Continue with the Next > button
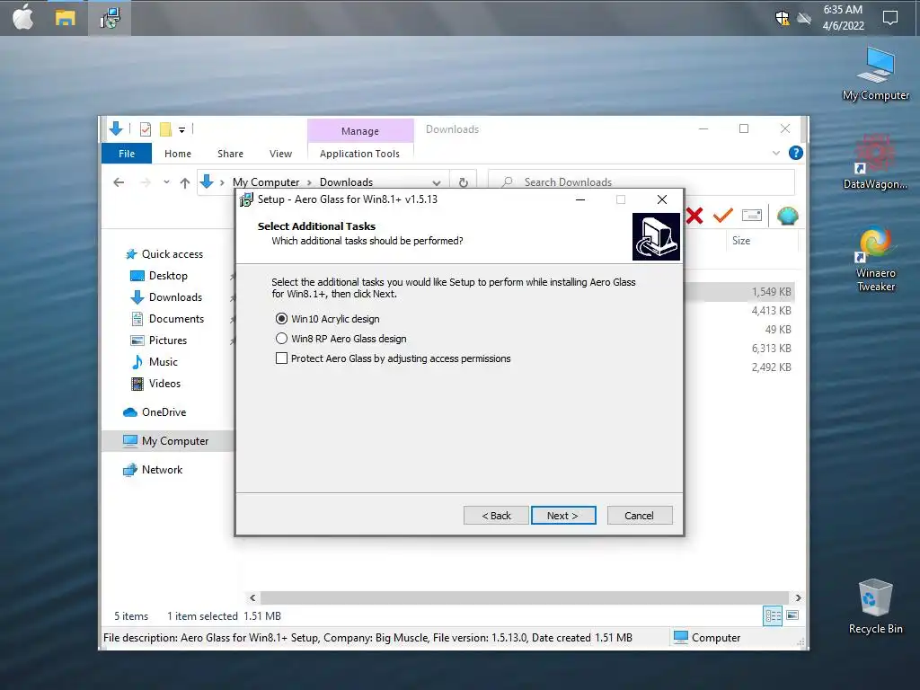Viewport: 920px width, 690px height. coord(563,515)
